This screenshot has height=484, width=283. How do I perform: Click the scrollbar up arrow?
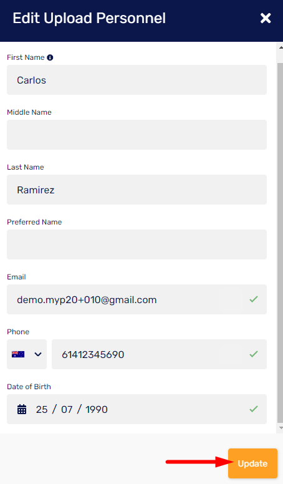click(281, 47)
